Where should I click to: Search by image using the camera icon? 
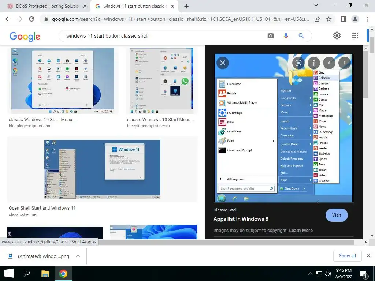coord(271,36)
